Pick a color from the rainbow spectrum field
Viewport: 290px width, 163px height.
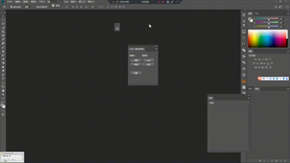click(x=267, y=39)
